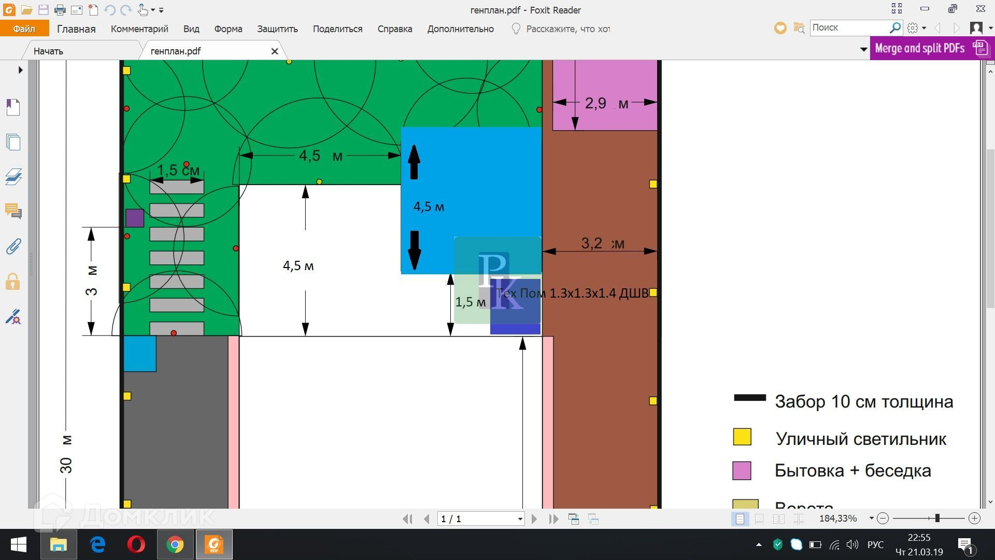
Task: Open the Layers panel in sidebar
Action: point(13,177)
